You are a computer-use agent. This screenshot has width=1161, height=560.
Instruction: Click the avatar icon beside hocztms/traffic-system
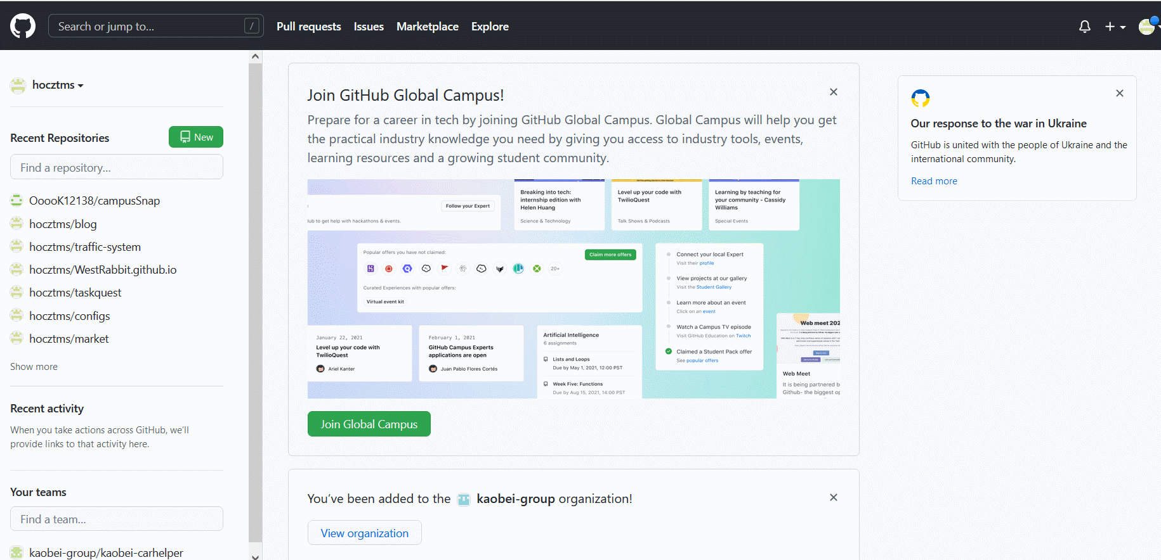(16, 246)
